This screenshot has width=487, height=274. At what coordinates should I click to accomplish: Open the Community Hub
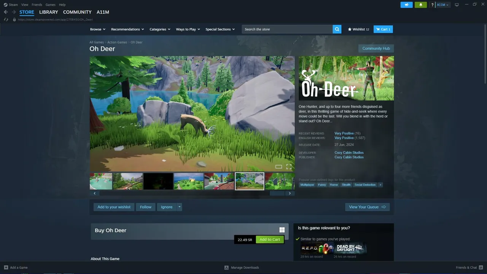(376, 48)
